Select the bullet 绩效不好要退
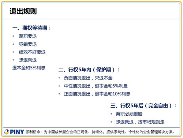The height and width of the screenshot is (138, 183). 32,52
